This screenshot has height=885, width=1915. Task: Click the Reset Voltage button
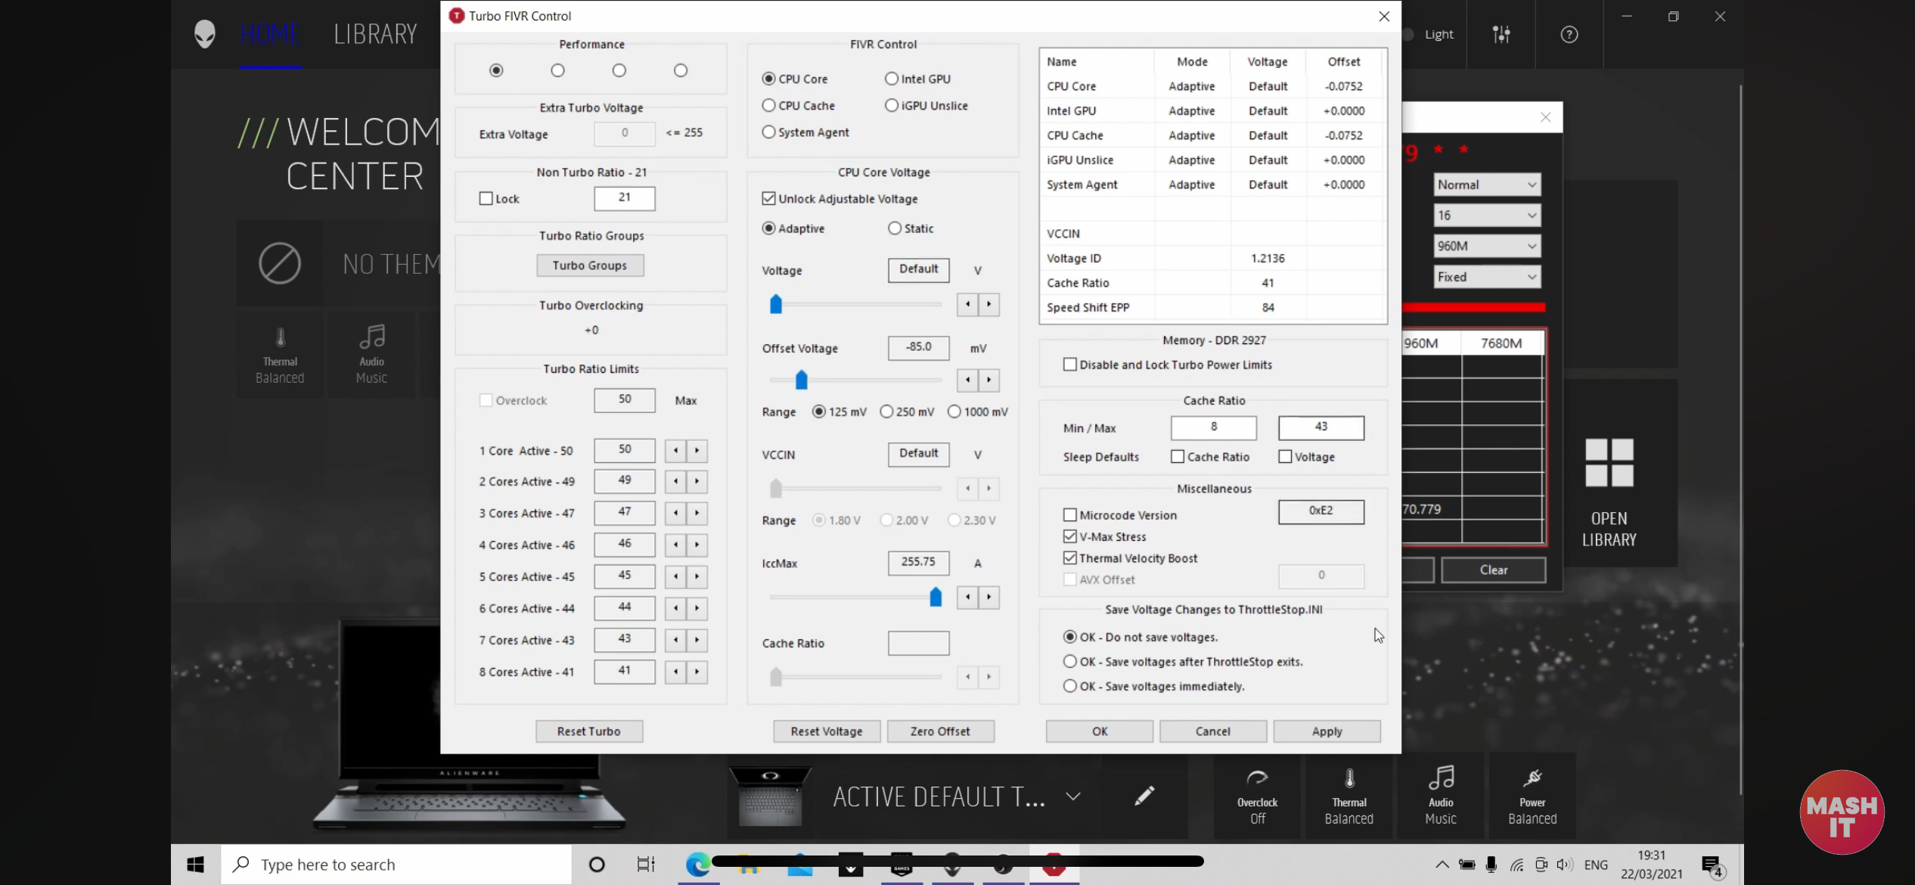pos(827,731)
